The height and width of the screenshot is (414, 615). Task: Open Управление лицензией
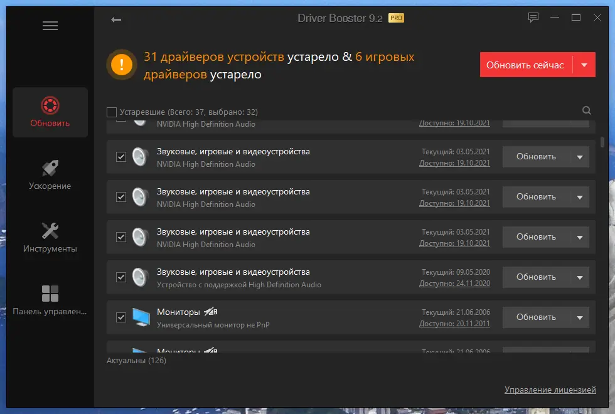point(550,390)
